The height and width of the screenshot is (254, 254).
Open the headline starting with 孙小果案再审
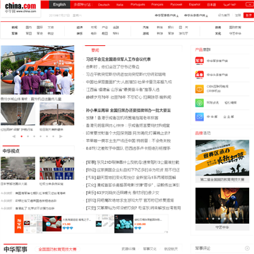pos(128,110)
